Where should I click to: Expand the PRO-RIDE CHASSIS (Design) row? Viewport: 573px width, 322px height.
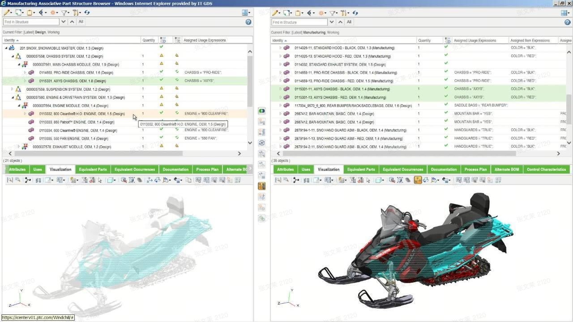point(25,72)
